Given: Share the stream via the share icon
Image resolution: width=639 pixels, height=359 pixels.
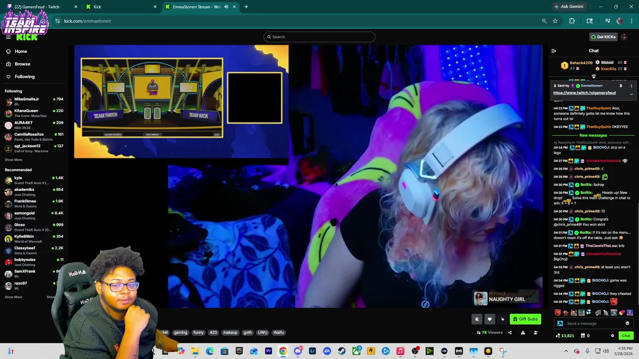Looking at the screenshot, I should (x=510, y=333).
